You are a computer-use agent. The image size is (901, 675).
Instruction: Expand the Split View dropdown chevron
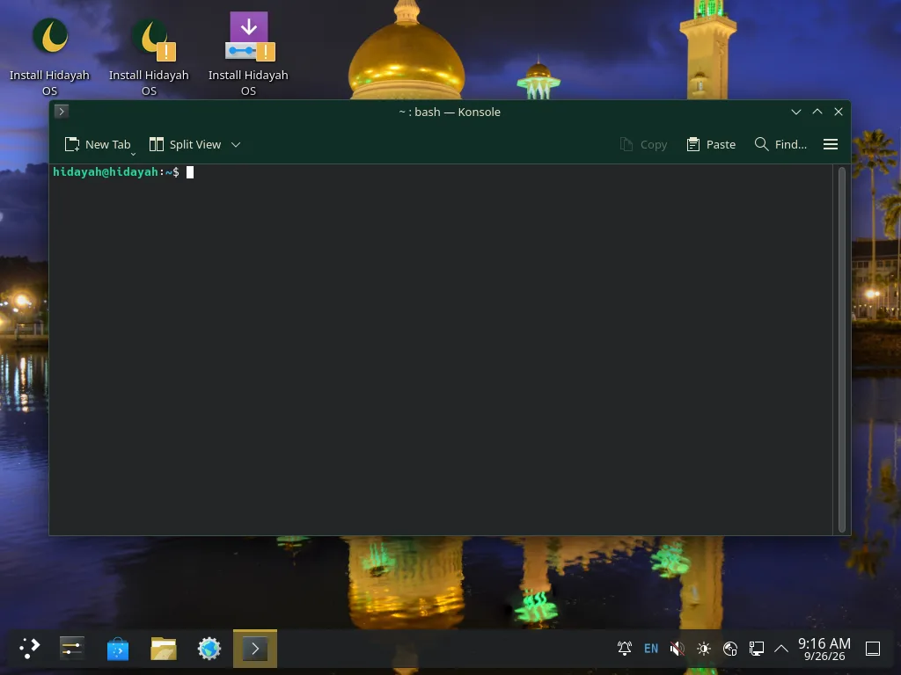[x=236, y=145]
